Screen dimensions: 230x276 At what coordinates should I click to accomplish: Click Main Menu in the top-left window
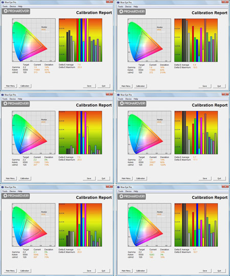(x=10, y=86)
